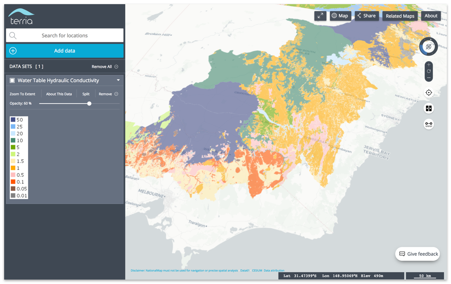Click the Lat Lon Elev coordinate bar
This screenshot has width=451, height=284.
(341, 276)
